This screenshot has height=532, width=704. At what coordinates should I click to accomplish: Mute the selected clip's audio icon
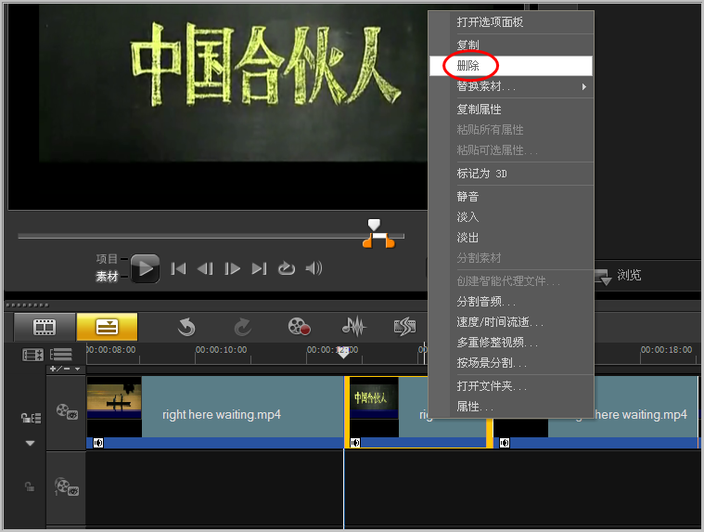click(355, 443)
